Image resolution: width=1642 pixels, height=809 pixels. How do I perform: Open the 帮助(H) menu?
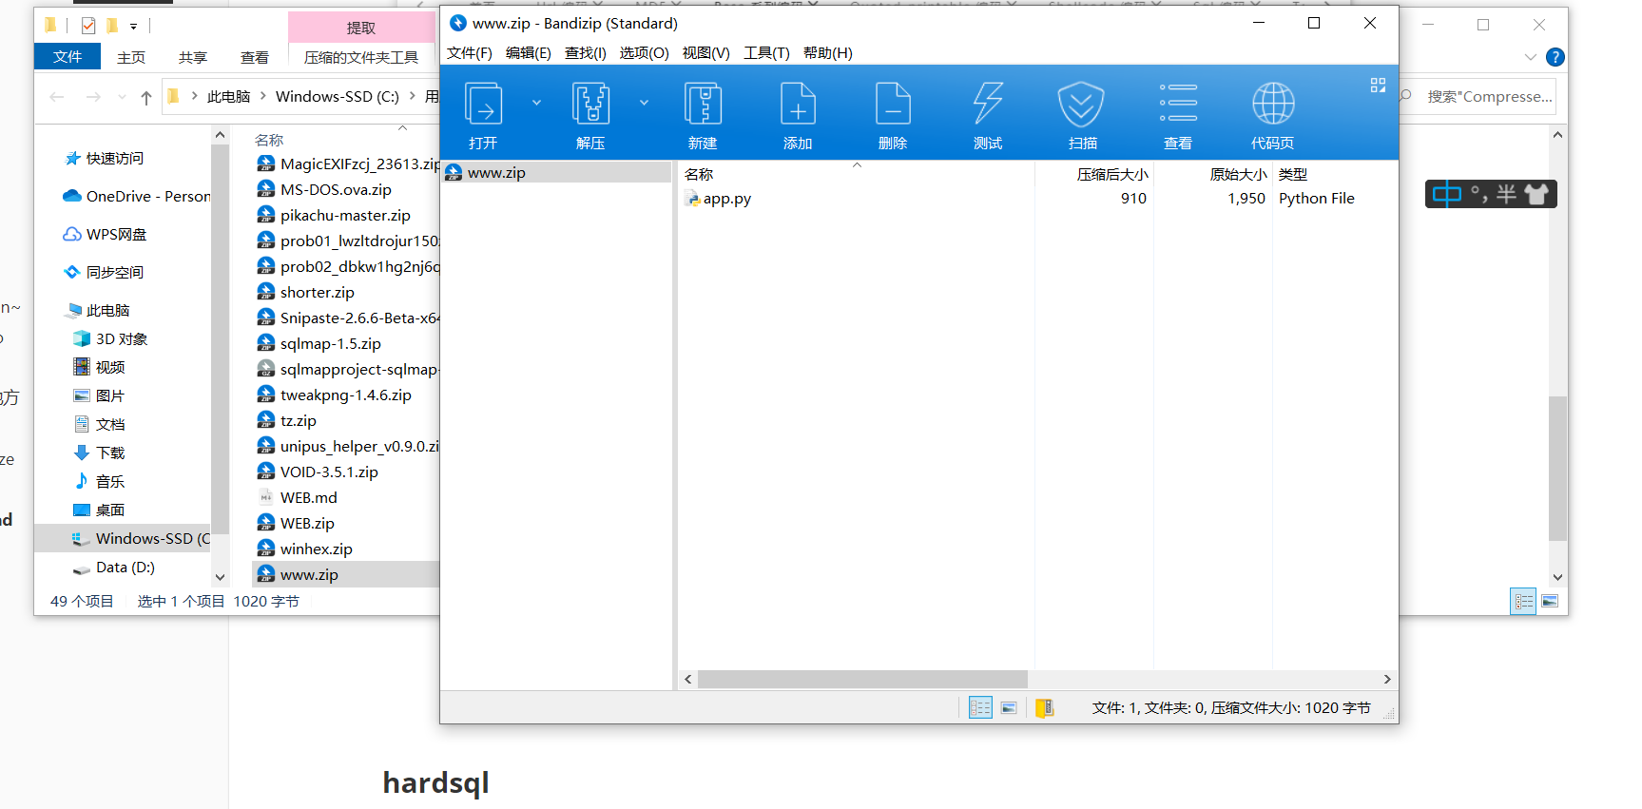coord(827,53)
